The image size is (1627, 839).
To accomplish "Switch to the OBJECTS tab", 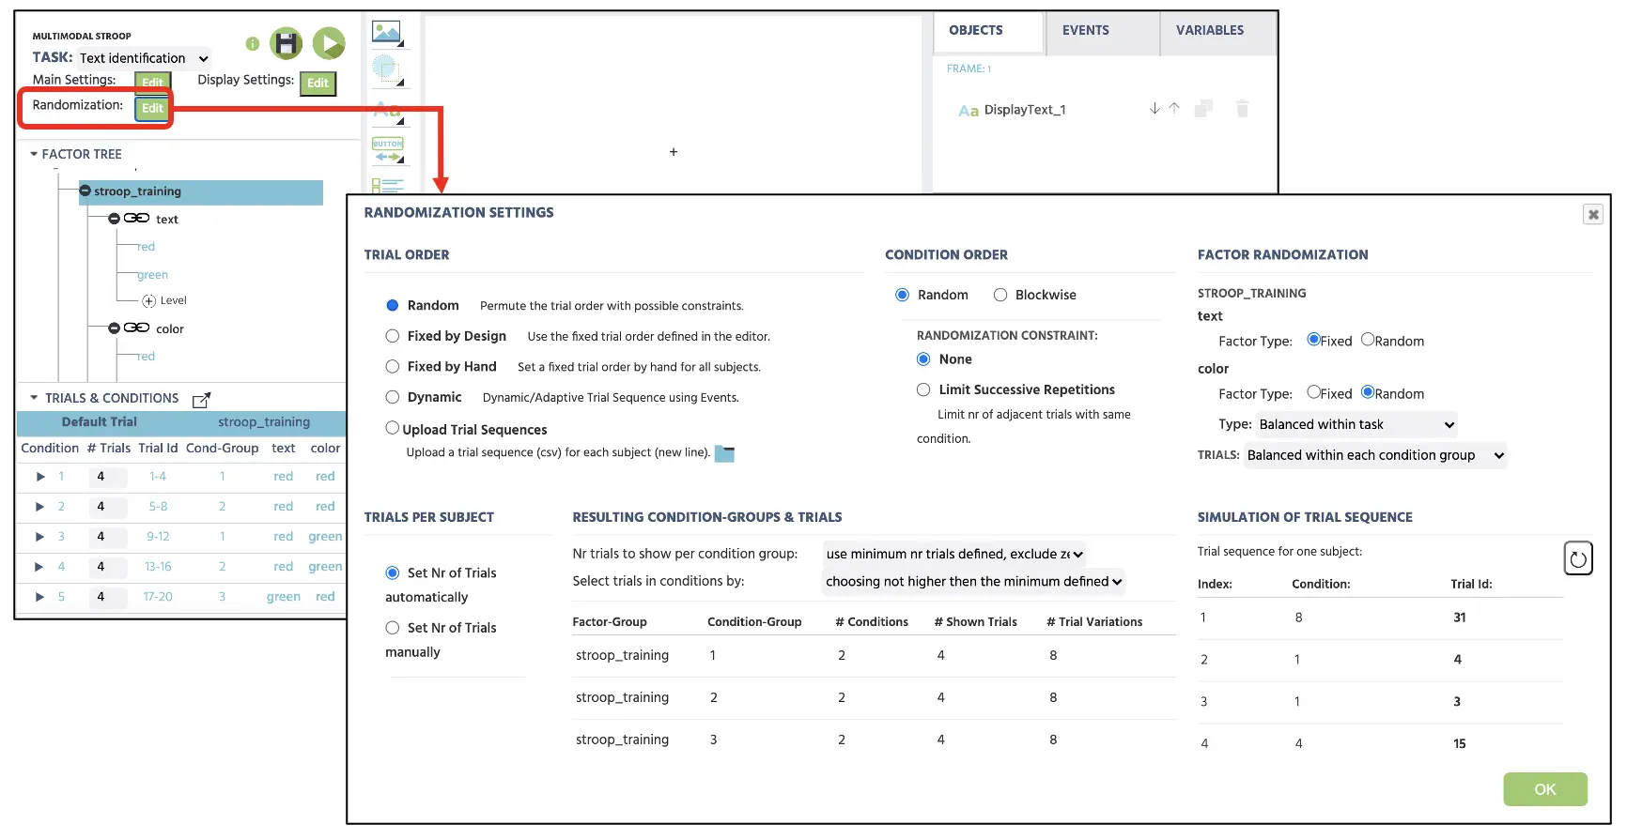I will pyautogui.click(x=988, y=31).
